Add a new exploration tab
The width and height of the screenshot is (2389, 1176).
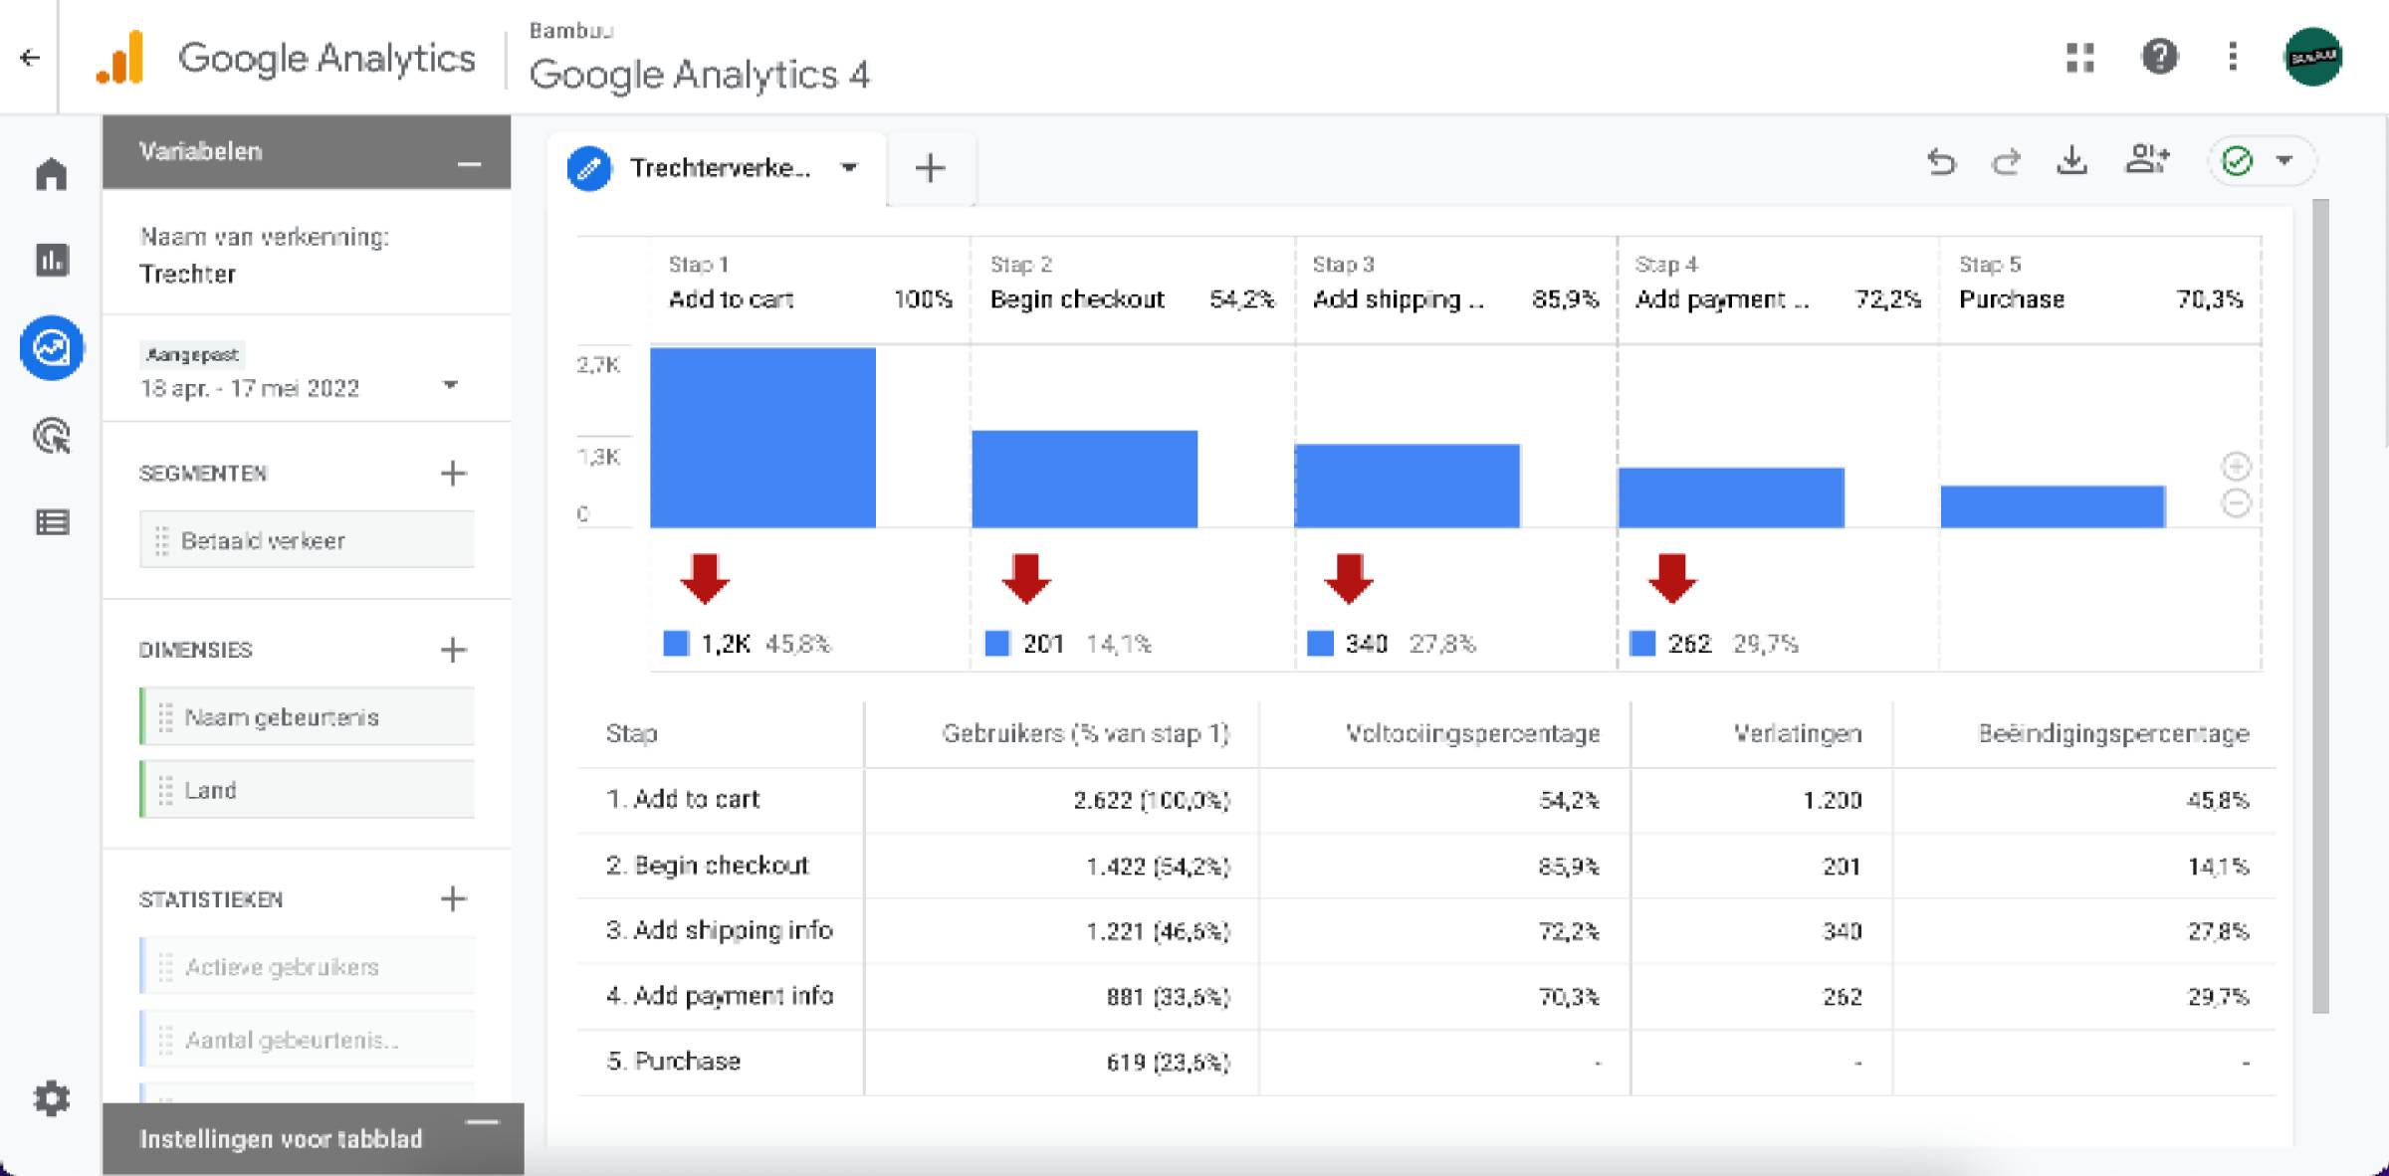click(x=930, y=168)
